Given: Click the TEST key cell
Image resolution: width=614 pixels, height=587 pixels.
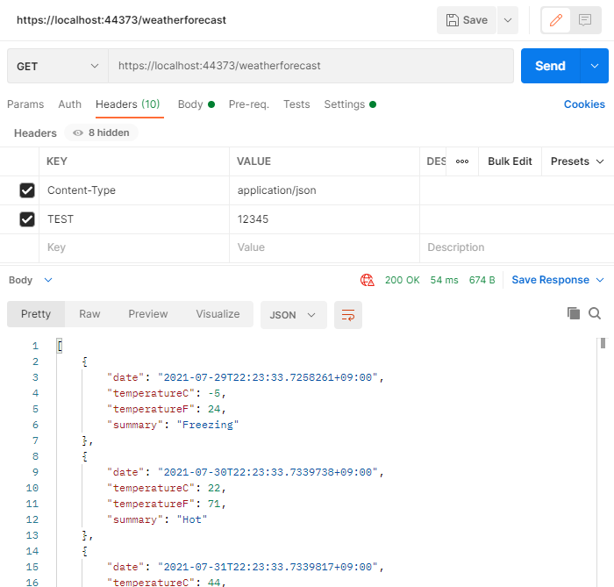Looking at the screenshot, I should (134, 219).
